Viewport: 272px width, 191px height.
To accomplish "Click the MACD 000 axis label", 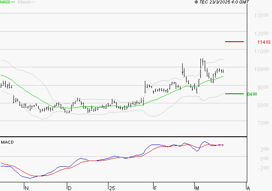I will coord(265,158).
